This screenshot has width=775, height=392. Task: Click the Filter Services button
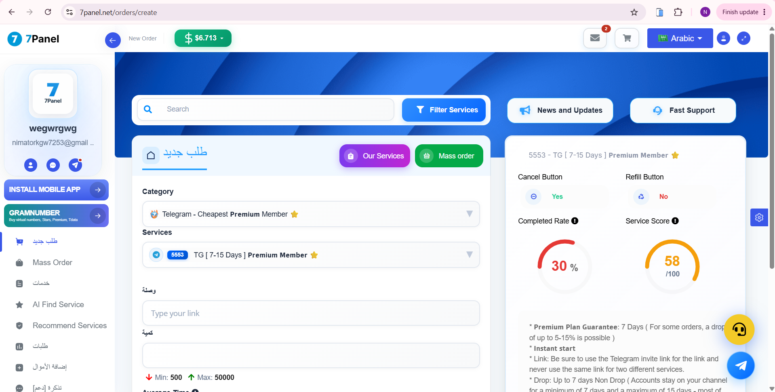coord(444,110)
